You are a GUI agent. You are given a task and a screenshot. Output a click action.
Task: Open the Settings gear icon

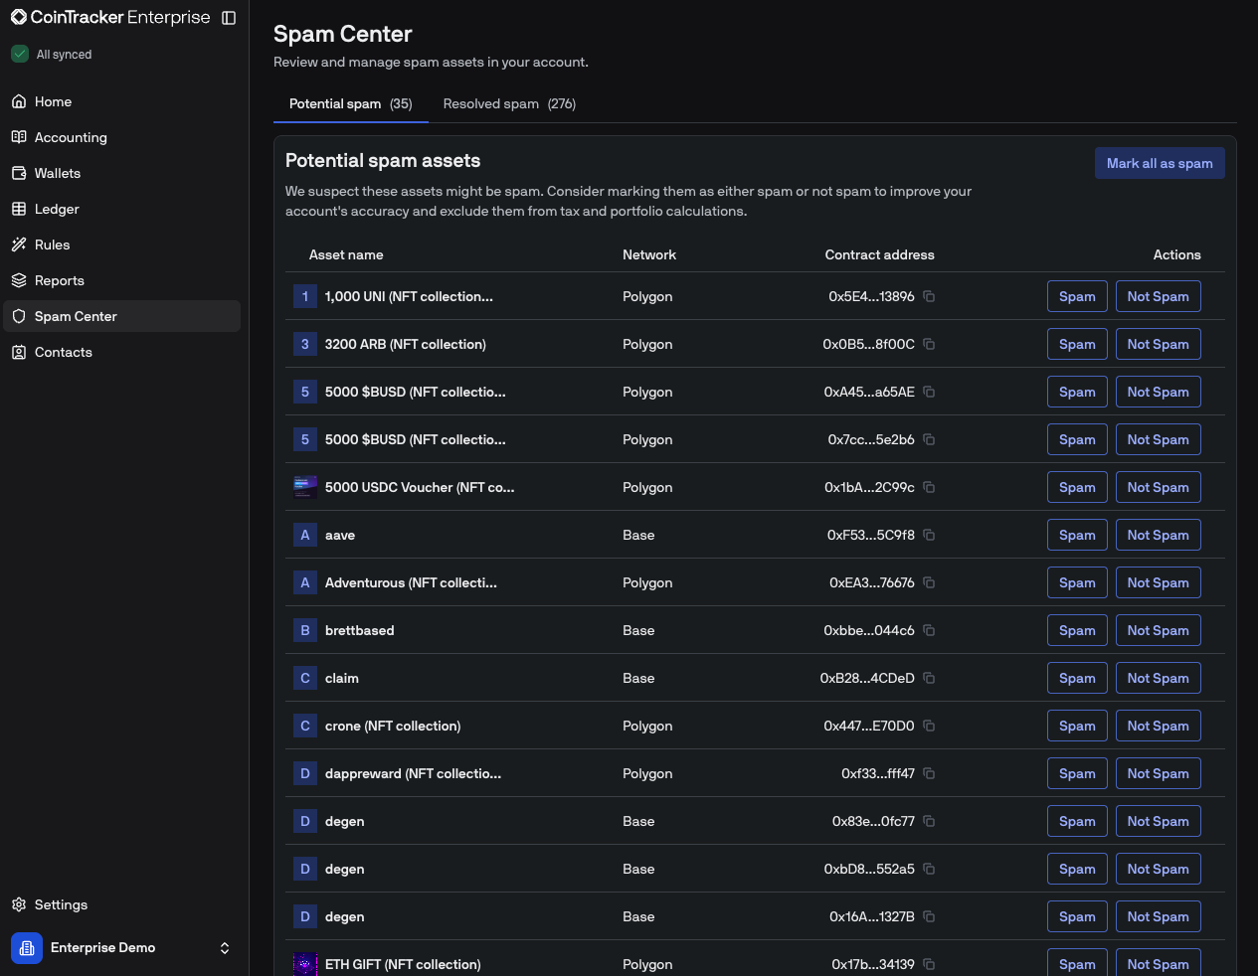[19, 904]
